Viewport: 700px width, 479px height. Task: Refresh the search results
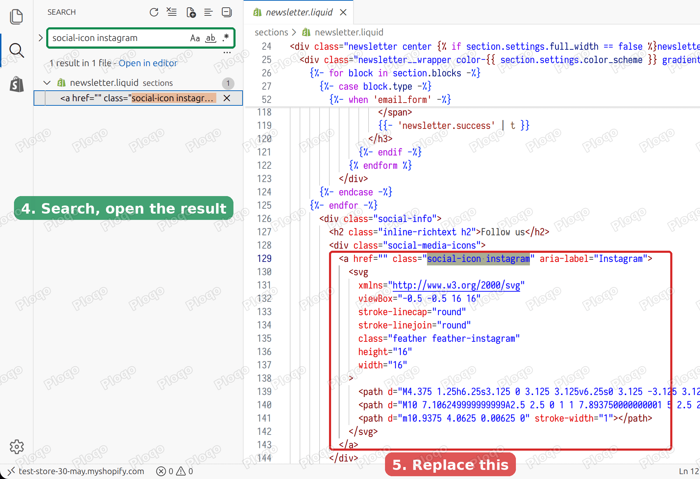(x=154, y=12)
